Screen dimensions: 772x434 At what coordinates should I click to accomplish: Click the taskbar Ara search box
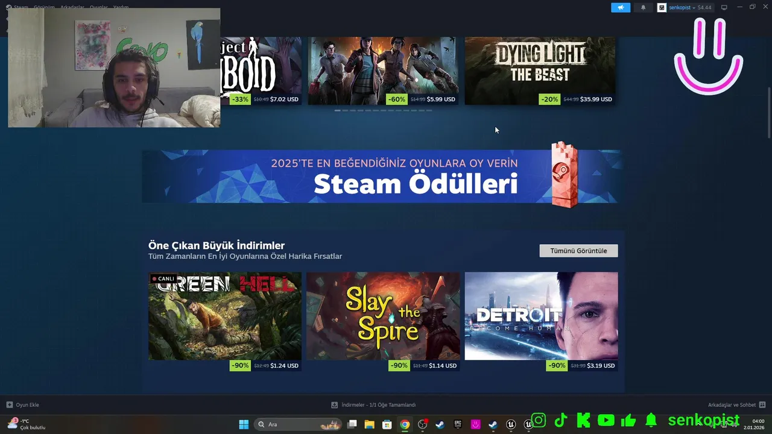tap(297, 424)
